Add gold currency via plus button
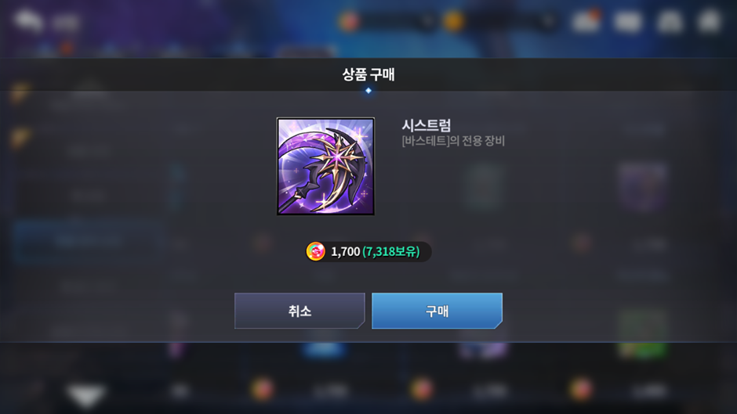The width and height of the screenshot is (737, 414). [548, 21]
